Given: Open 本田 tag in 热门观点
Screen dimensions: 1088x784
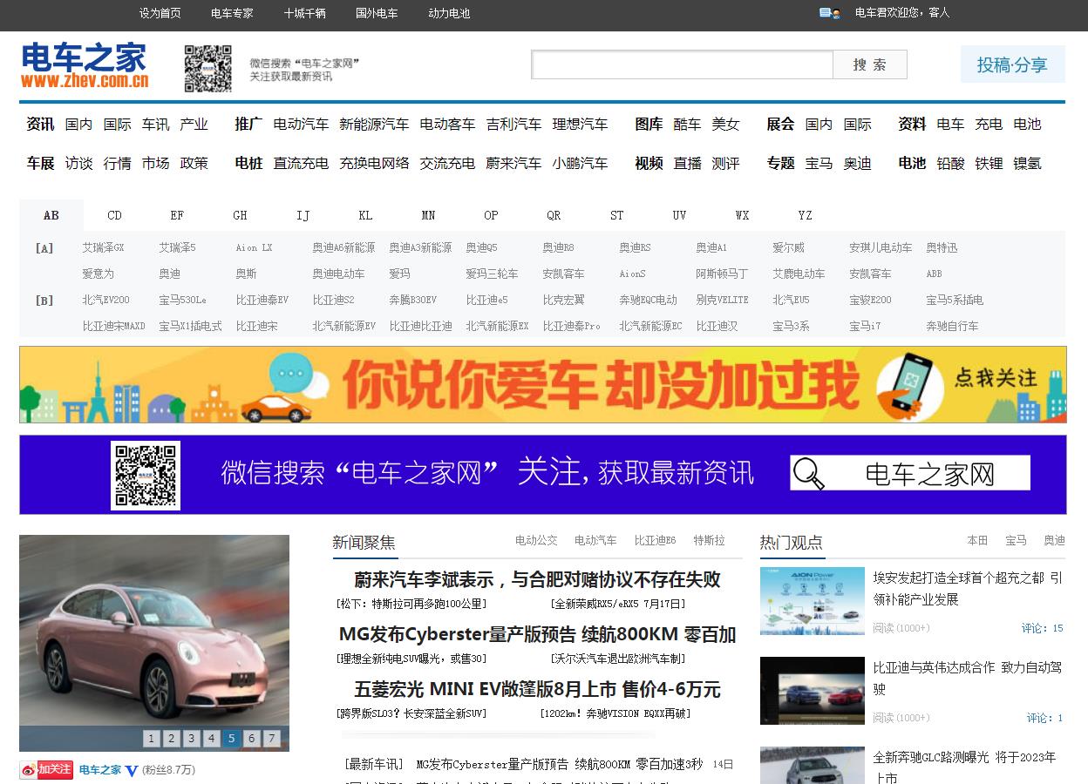Looking at the screenshot, I should click(977, 540).
